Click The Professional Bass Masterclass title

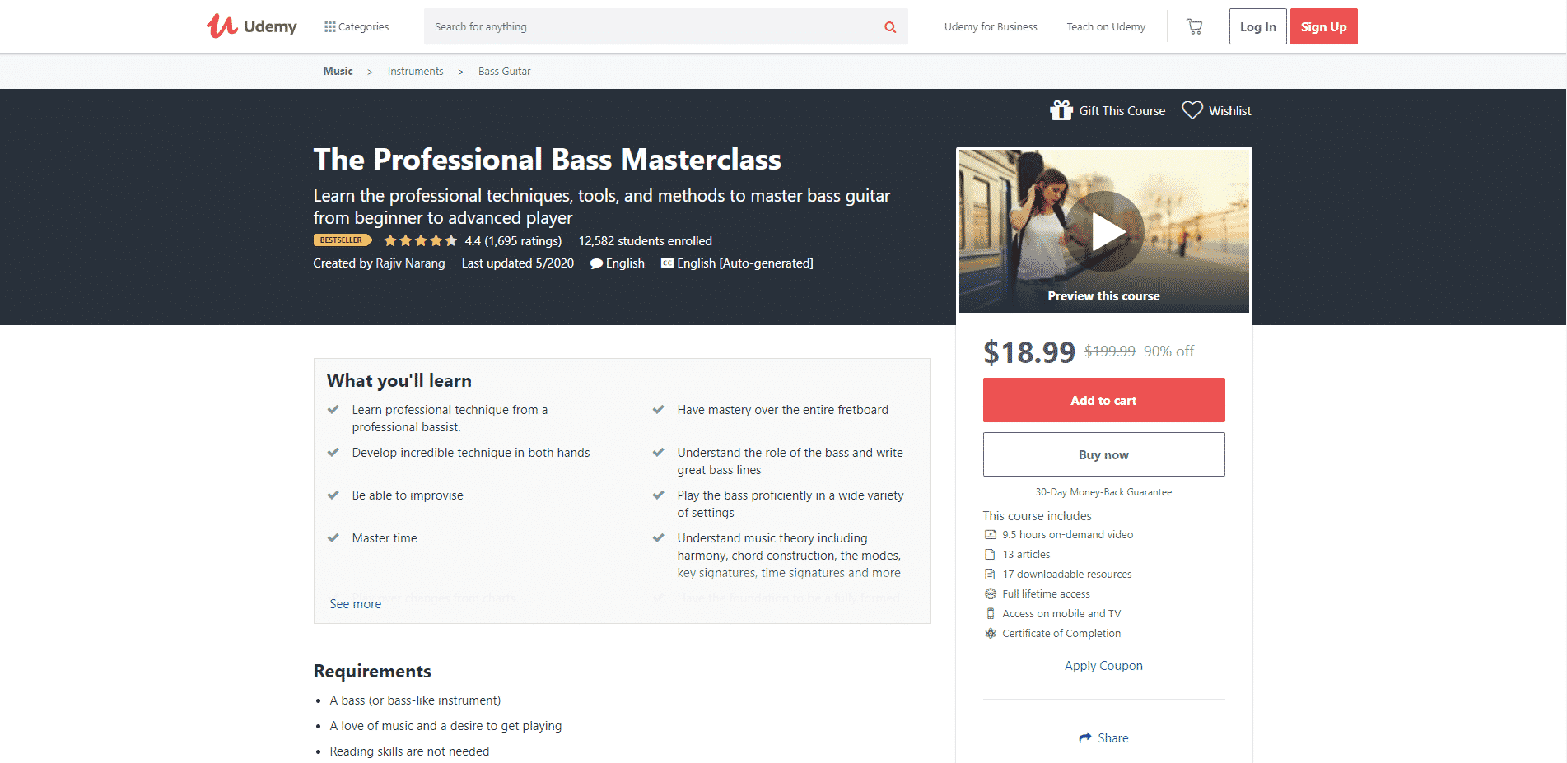(x=547, y=160)
